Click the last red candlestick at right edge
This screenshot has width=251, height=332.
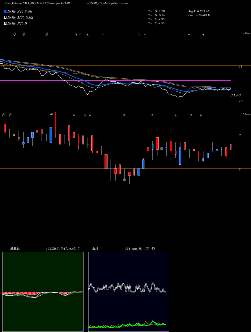[x=231, y=147]
